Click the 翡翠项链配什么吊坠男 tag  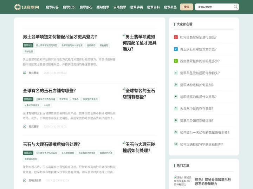pyautogui.click(x=72, y=45)
